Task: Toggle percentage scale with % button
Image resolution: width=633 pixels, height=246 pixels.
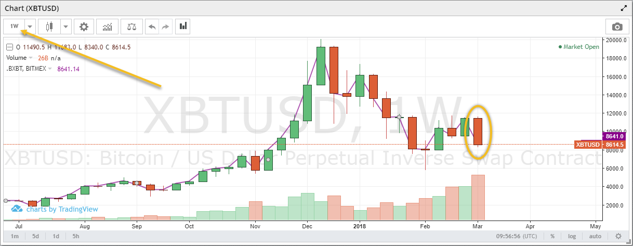Action: coord(553,236)
